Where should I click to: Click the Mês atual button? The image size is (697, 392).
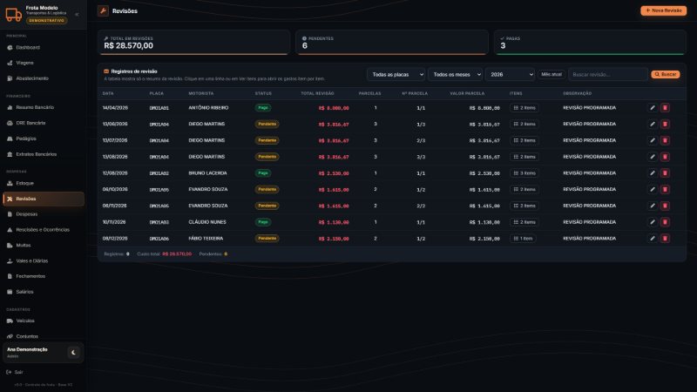pyautogui.click(x=552, y=75)
